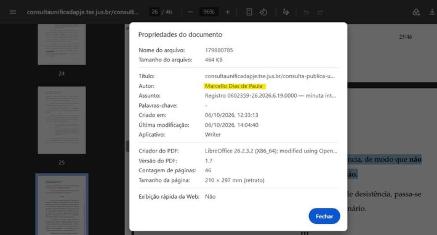The image size is (437, 235).
Task: Zoom out with the minus icon
Action: 190,12
